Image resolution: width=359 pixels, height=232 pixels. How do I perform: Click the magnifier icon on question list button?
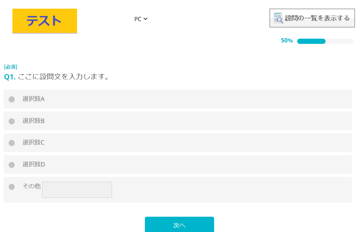tap(278, 18)
